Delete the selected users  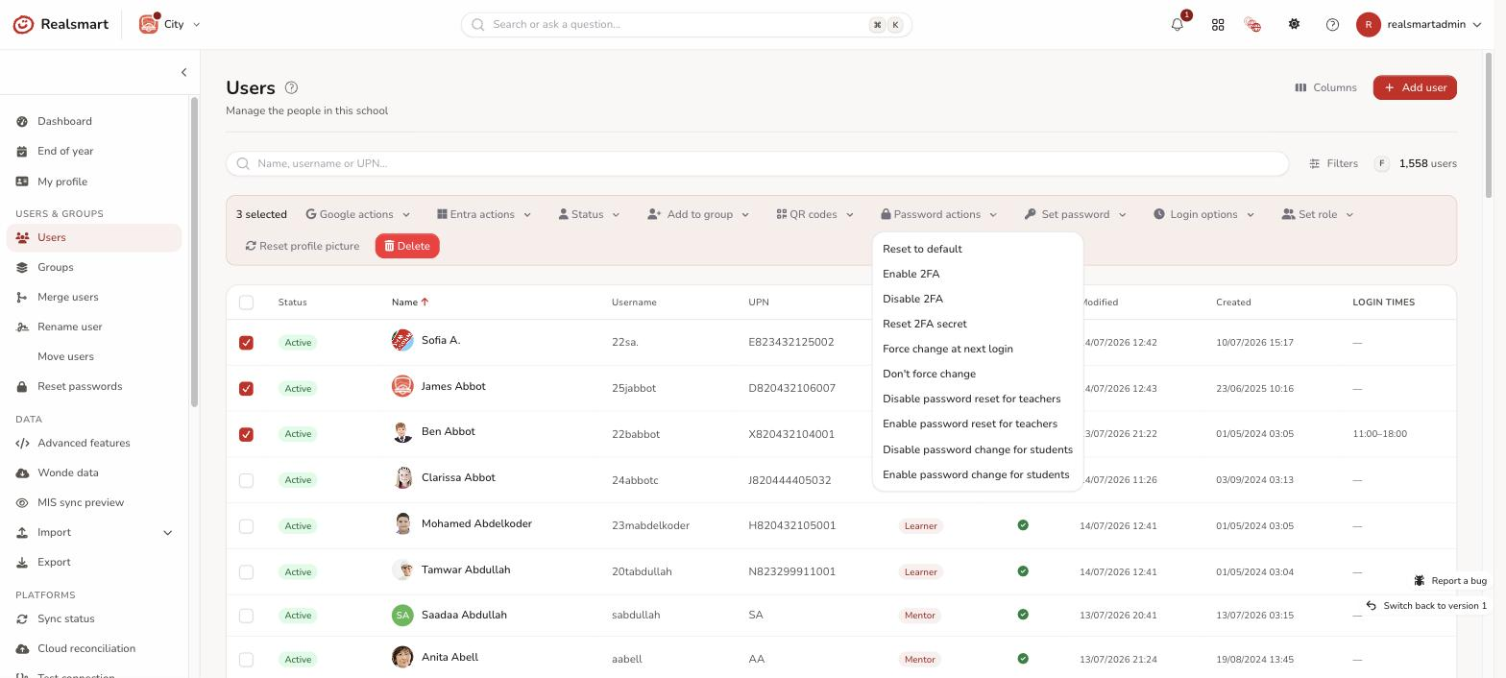tap(407, 246)
